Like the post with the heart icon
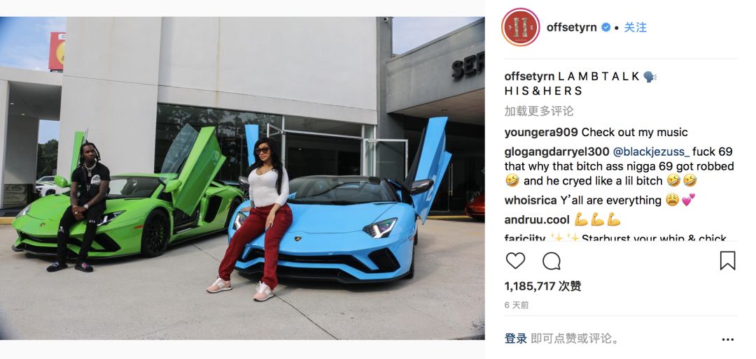 [x=515, y=261]
